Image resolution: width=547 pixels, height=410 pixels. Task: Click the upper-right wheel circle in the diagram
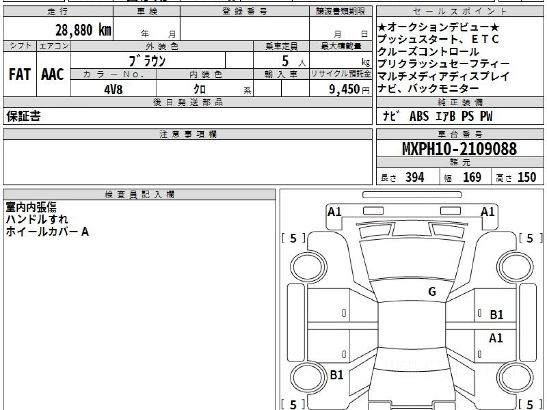coord(515,266)
